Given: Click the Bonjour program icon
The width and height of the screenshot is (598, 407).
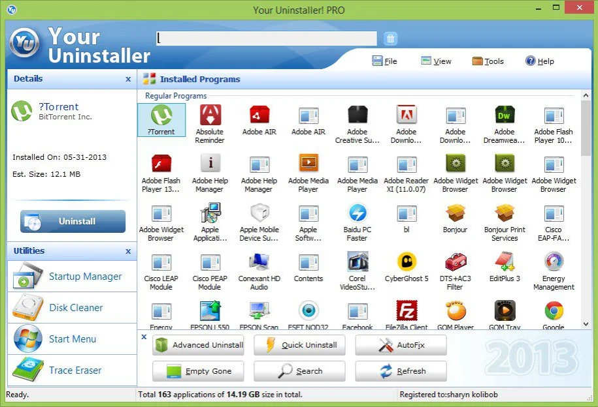Looking at the screenshot, I should pos(456,214).
